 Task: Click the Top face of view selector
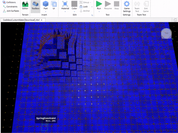click(166, 33)
